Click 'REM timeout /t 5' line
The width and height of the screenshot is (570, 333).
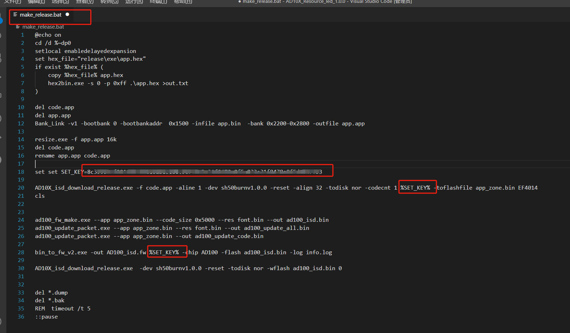point(63,309)
